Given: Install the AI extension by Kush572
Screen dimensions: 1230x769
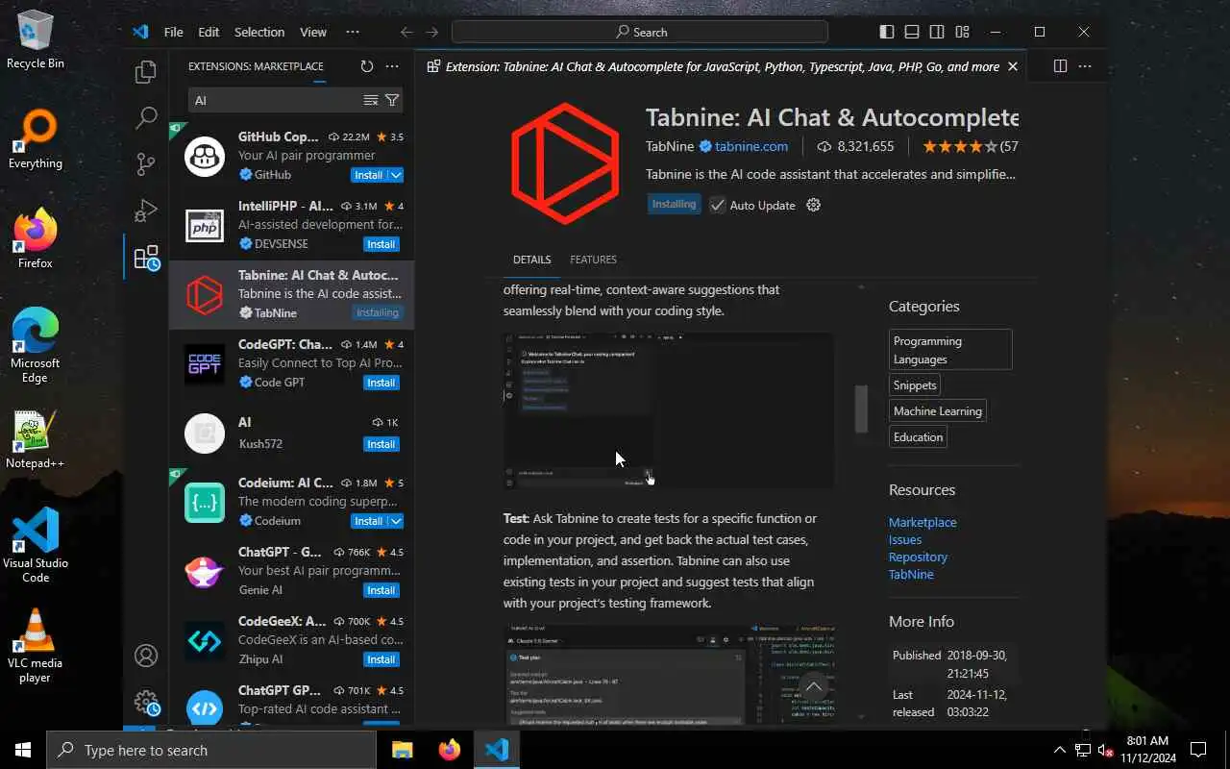Looking at the screenshot, I should pyautogui.click(x=381, y=444).
